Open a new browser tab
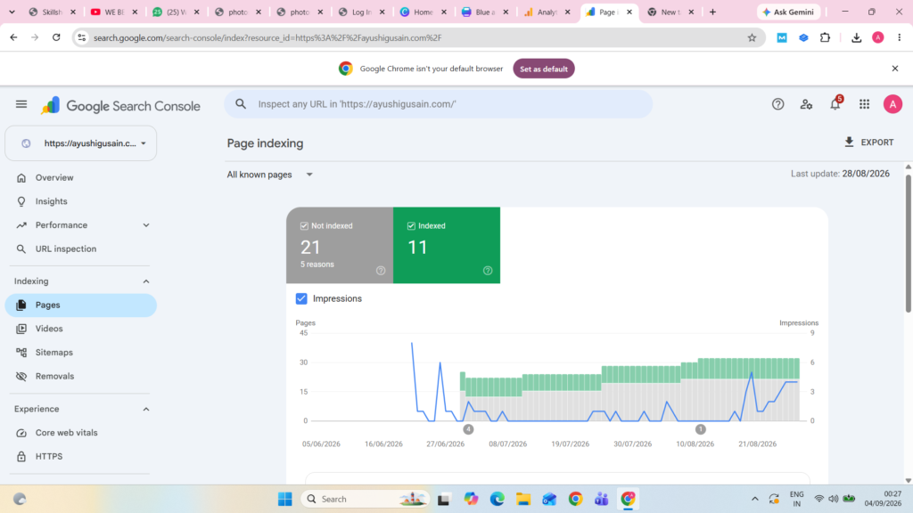Screen dimensions: 913x513 (712, 12)
